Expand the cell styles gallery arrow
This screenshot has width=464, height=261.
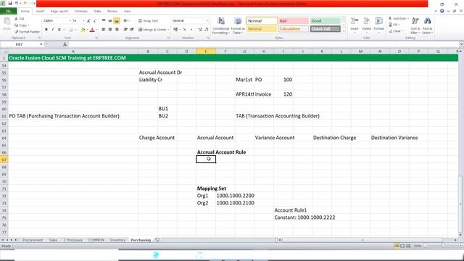point(344,30)
